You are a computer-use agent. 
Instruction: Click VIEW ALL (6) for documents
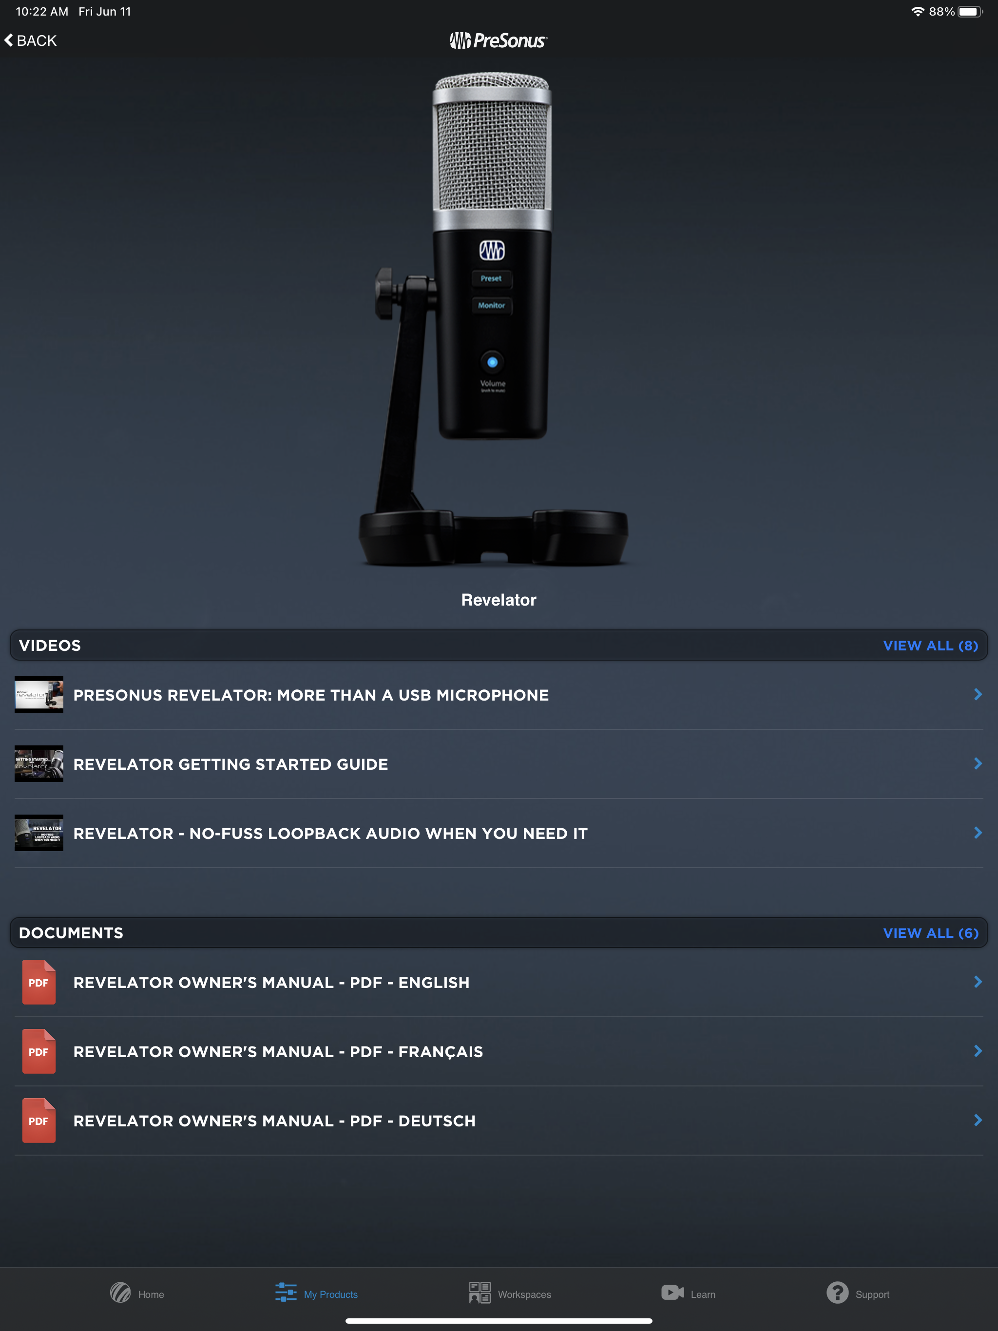pyautogui.click(x=931, y=932)
